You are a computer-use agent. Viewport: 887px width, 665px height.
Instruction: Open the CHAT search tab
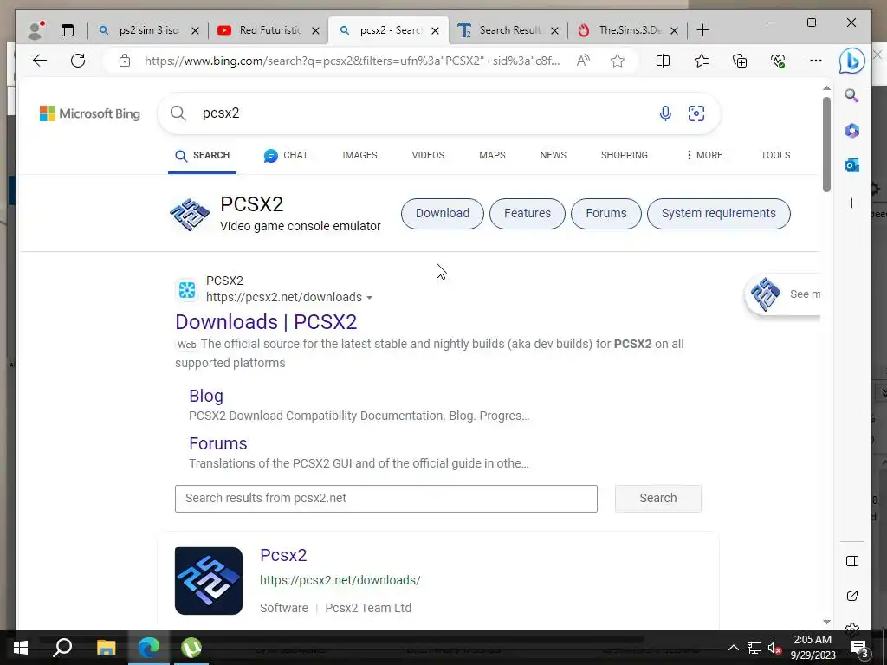pos(286,155)
